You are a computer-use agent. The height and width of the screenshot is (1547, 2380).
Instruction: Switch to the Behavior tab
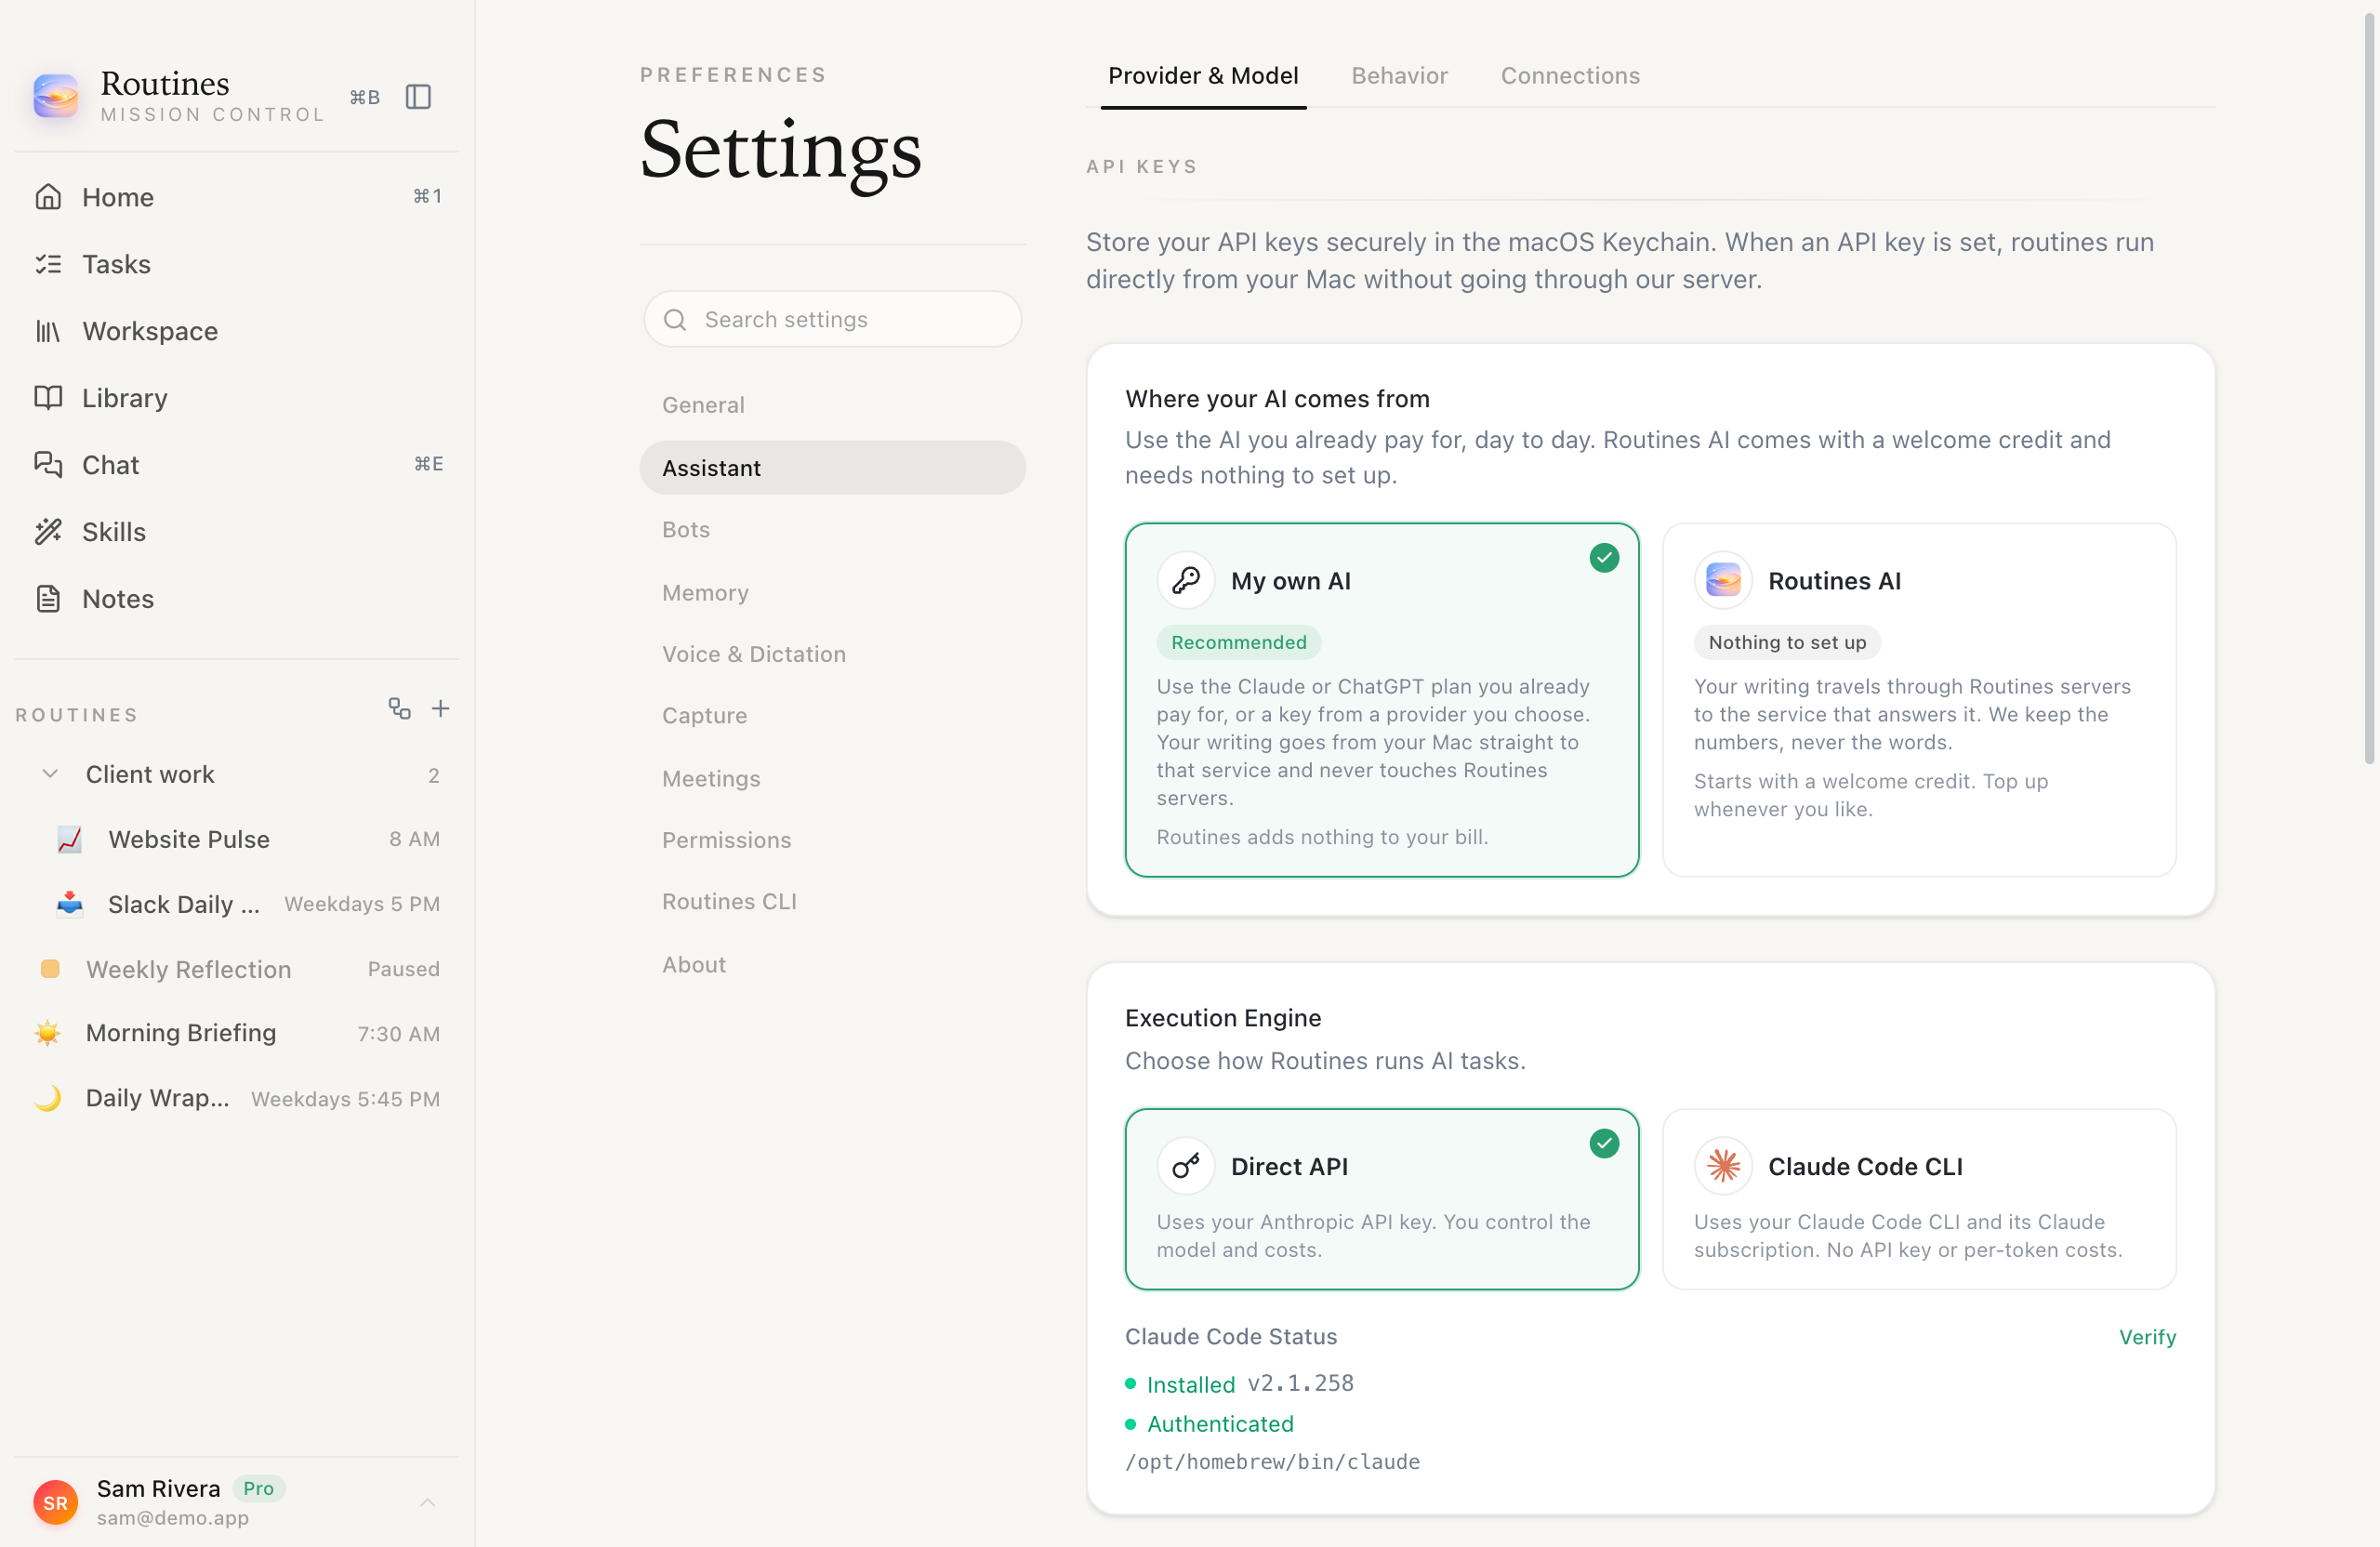coord(1399,76)
